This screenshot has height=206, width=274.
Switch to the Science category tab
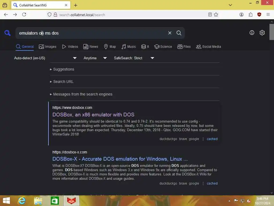coord(163,47)
